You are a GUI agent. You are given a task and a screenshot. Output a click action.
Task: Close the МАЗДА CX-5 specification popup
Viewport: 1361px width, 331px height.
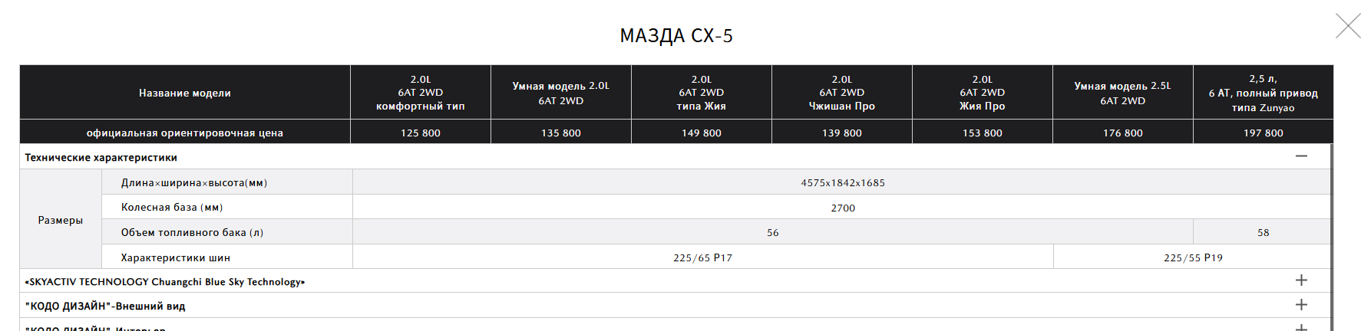click(1347, 26)
